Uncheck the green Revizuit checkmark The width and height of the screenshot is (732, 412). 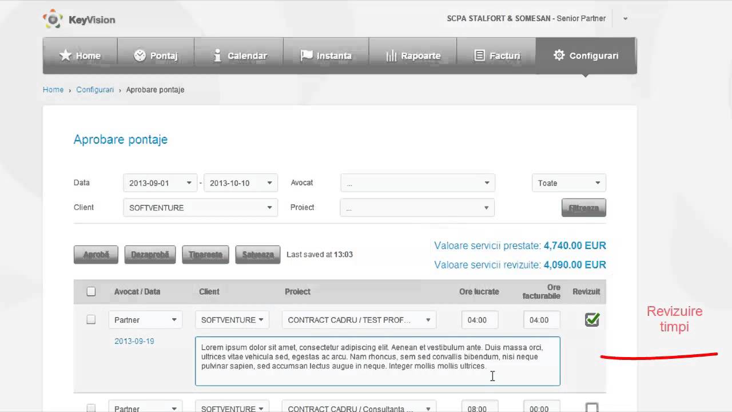(592, 320)
